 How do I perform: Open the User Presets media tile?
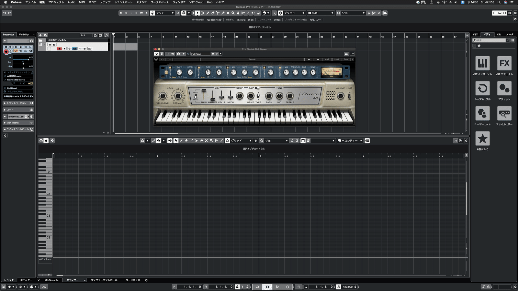click(482, 113)
